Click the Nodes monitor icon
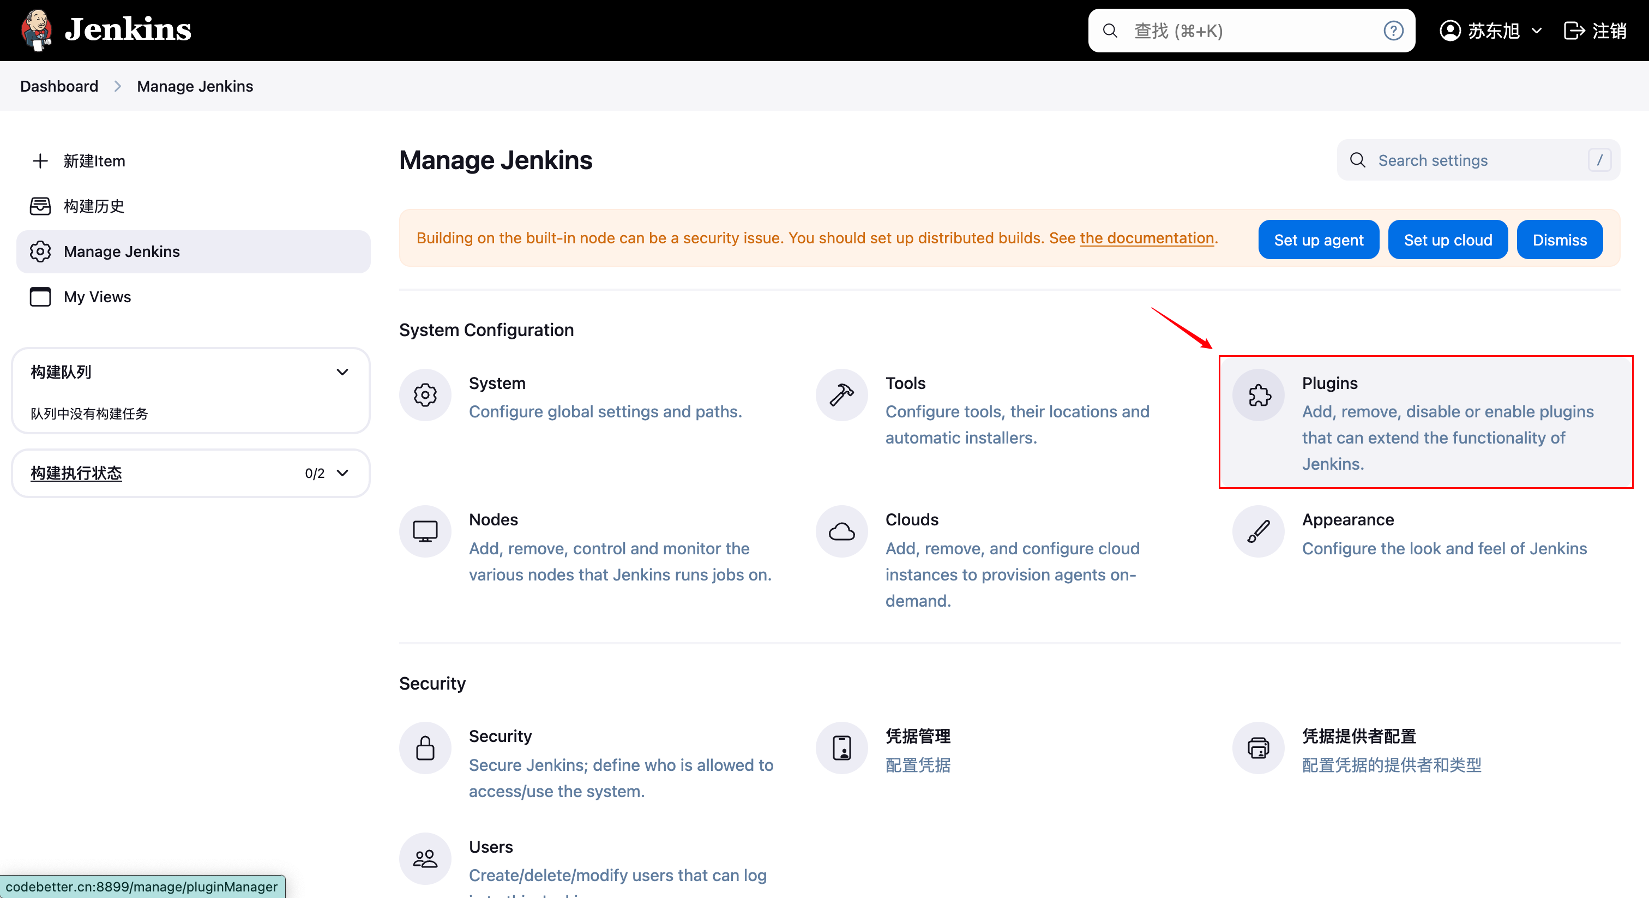The image size is (1649, 898). pyautogui.click(x=425, y=531)
